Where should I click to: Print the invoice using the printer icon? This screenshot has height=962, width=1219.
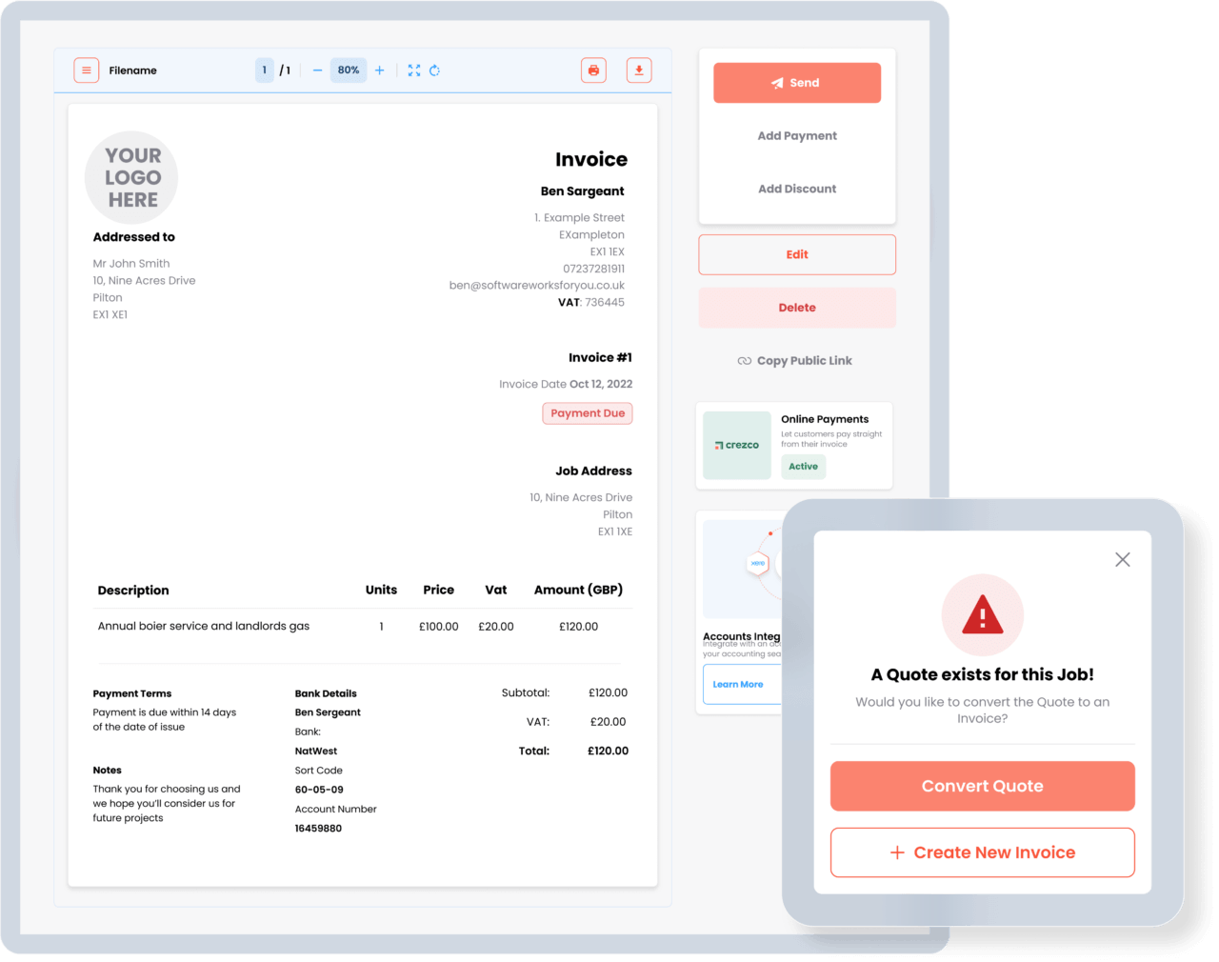tap(593, 70)
